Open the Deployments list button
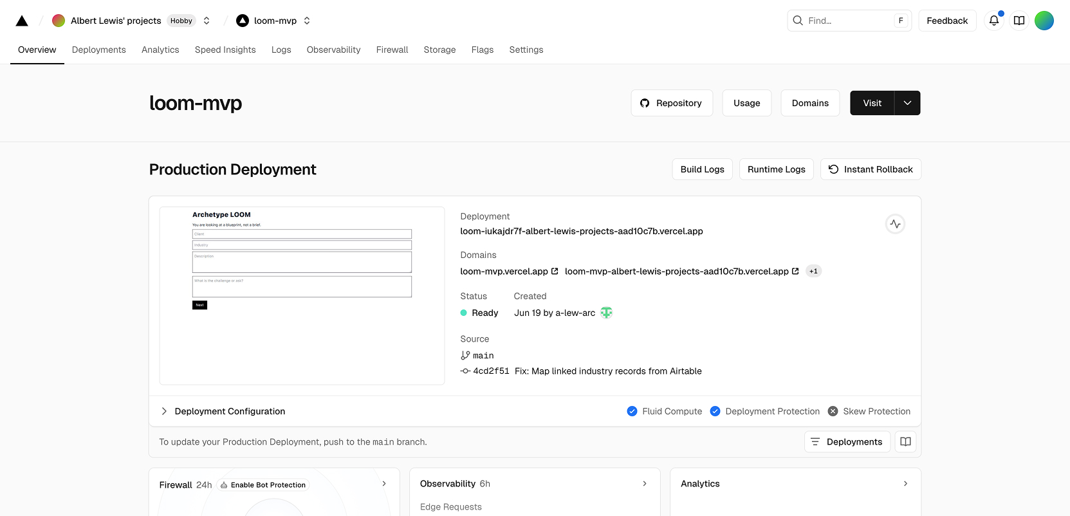 (x=847, y=442)
